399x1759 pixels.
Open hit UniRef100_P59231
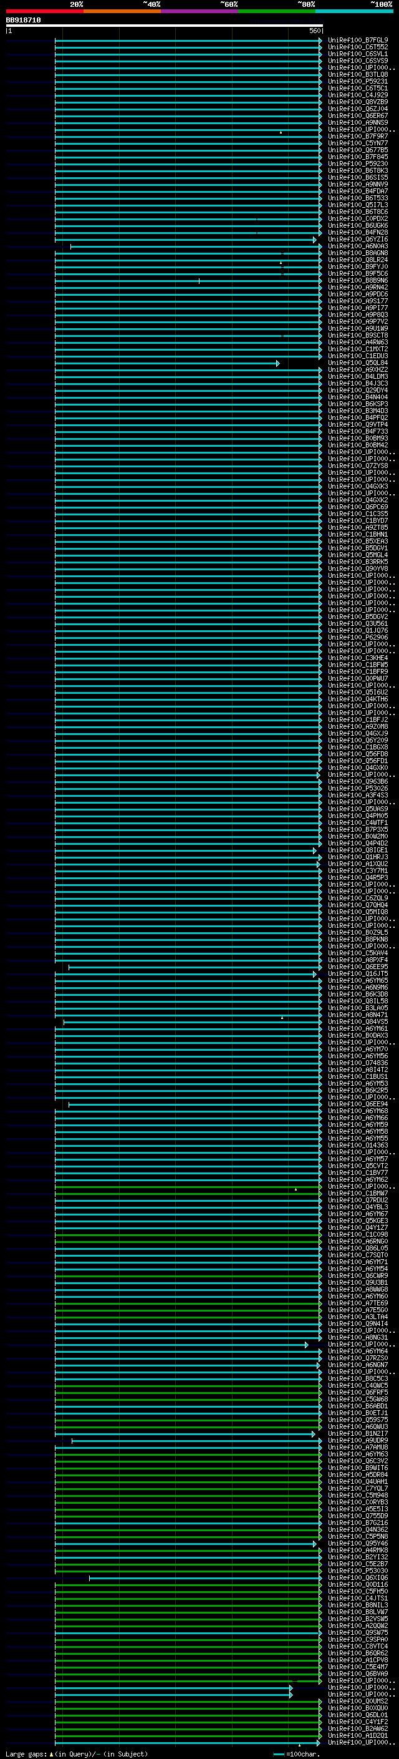(x=357, y=81)
